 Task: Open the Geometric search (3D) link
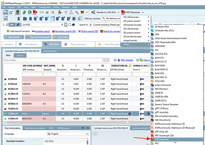coord(65,31)
